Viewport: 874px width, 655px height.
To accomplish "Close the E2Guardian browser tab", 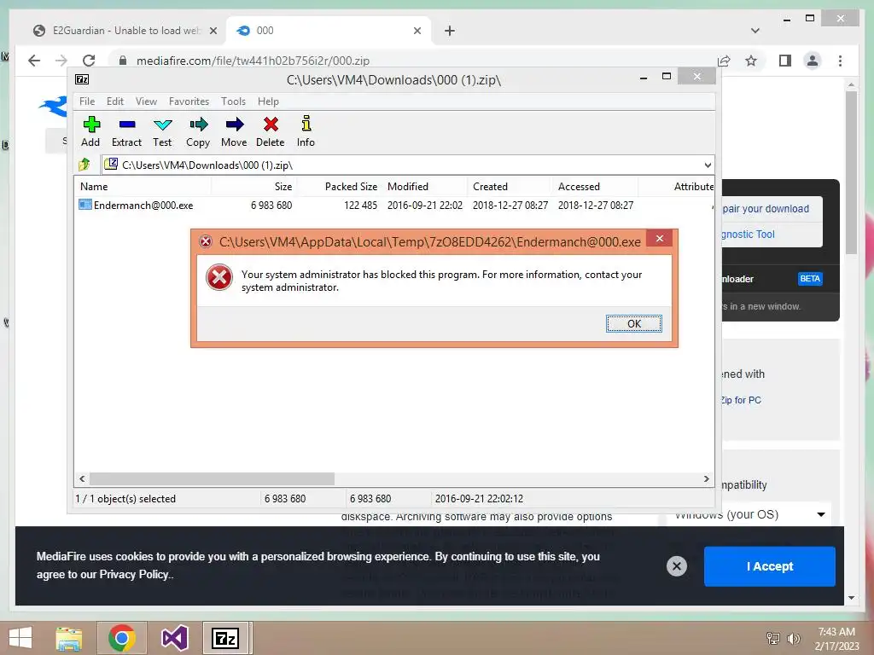I will pyautogui.click(x=213, y=32).
